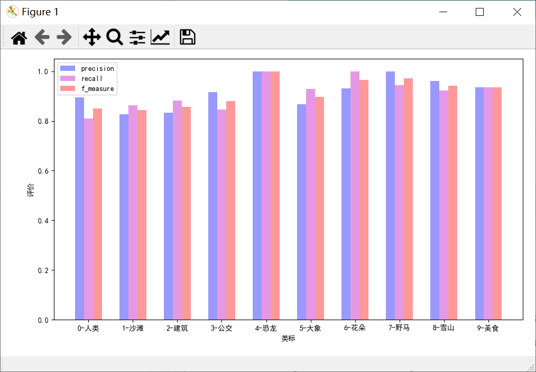Open the Configure subplots dialog
This screenshot has width=536, height=372.
[x=137, y=37]
